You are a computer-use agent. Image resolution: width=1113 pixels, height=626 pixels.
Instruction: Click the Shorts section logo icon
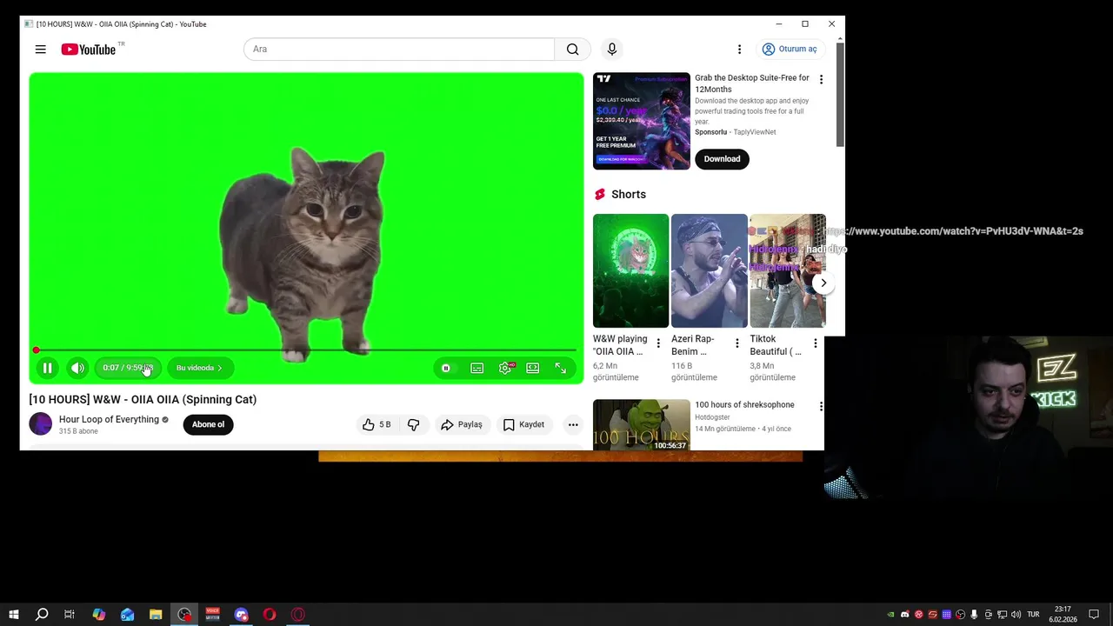click(x=600, y=195)
